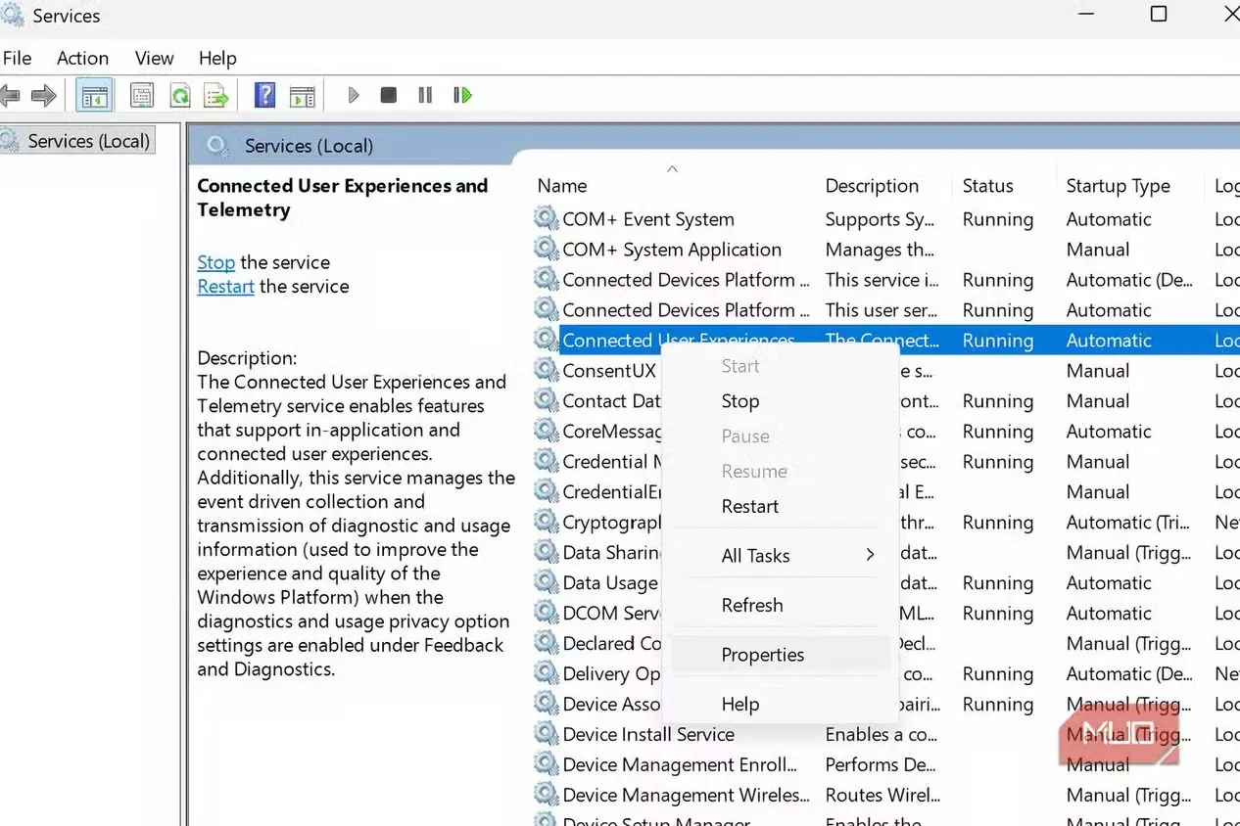The width and height of the screenshot is (1240, 826).
Task: Click 'Supports Sy...' description cell
Action: 880,219
